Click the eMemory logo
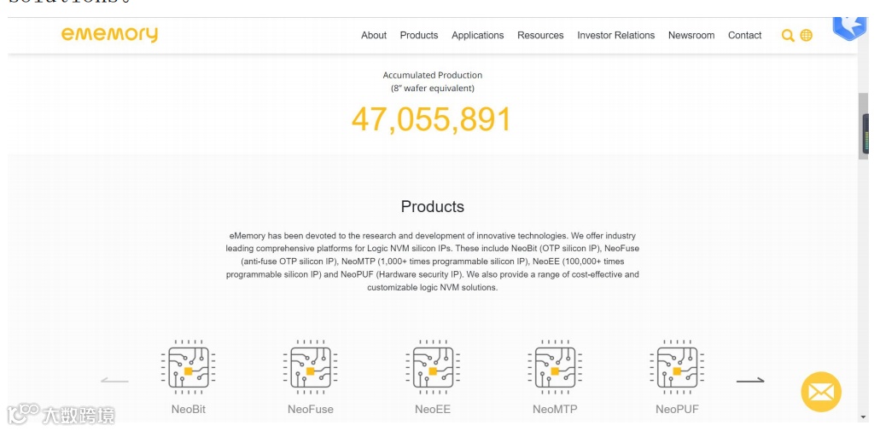Screen dimensions: 880x431 [109, 35]
